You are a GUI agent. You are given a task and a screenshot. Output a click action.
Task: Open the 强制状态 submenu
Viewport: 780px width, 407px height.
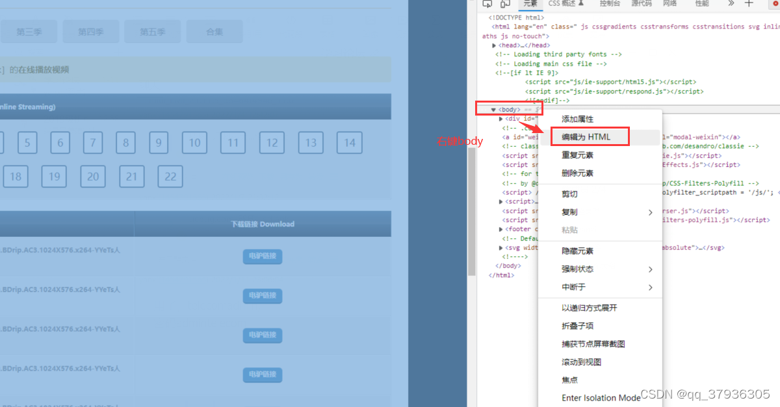tap(600, 269)
